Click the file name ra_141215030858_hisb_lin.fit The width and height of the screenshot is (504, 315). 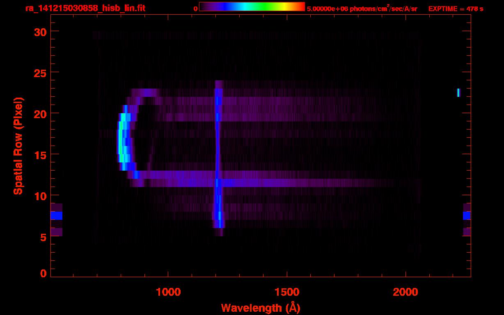point(85,8)
